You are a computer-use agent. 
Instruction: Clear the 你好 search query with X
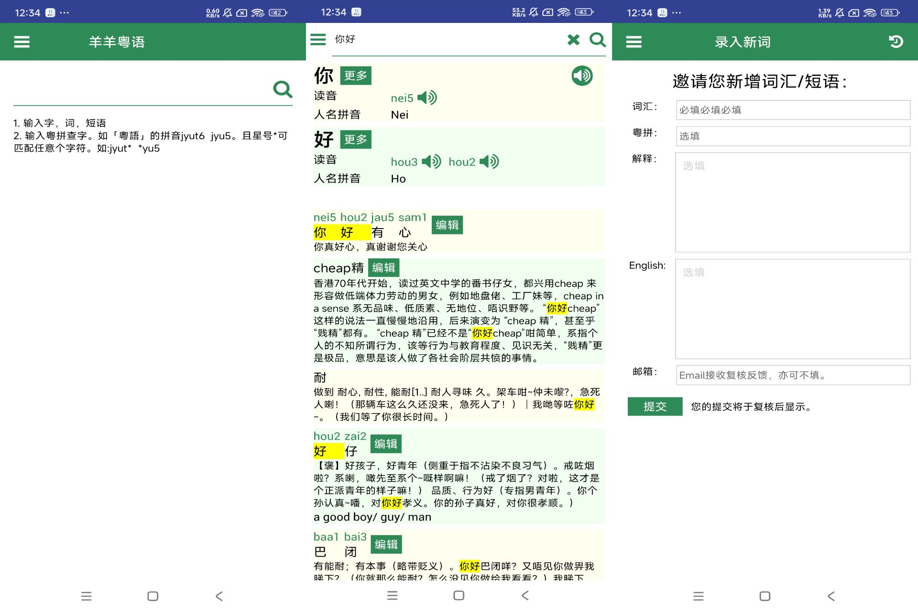[573, 40]
